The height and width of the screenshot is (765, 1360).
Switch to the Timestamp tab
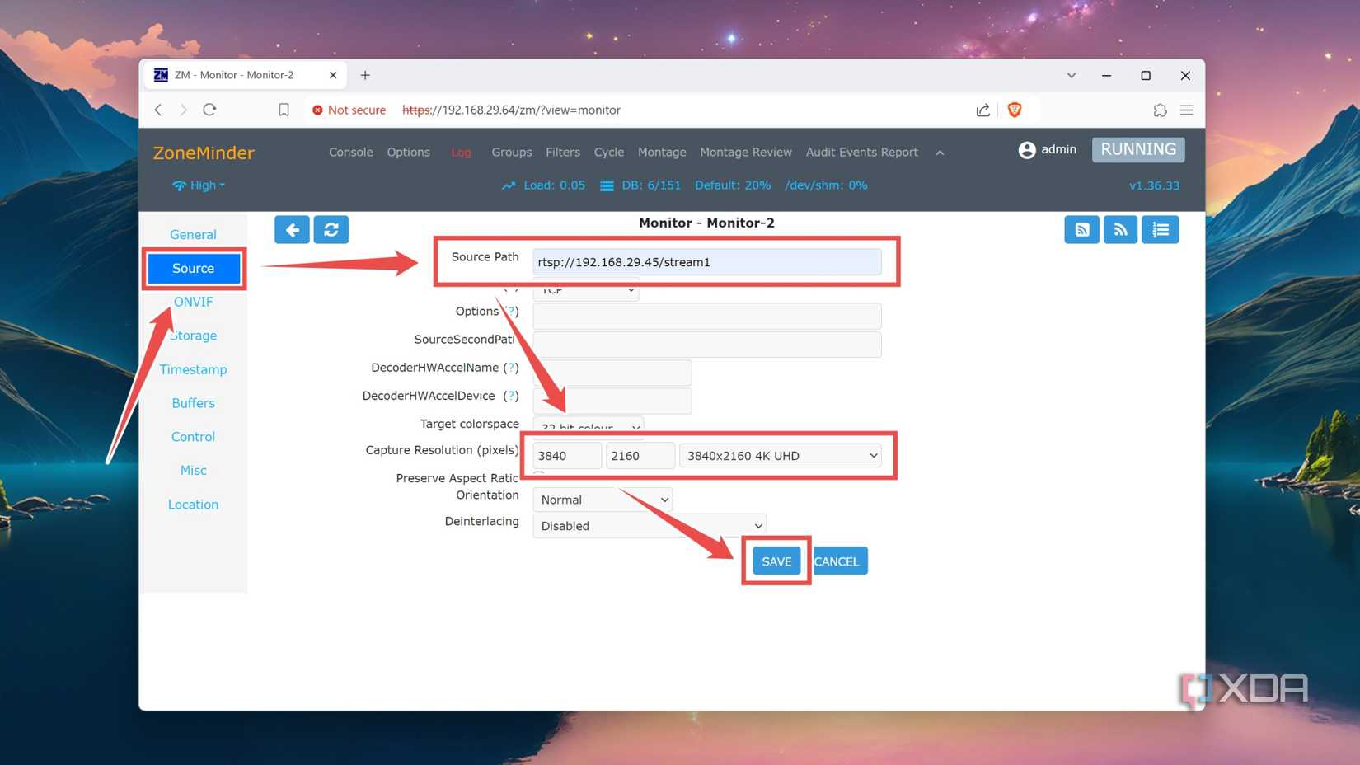pyautogui.click(x=193, y=369)
